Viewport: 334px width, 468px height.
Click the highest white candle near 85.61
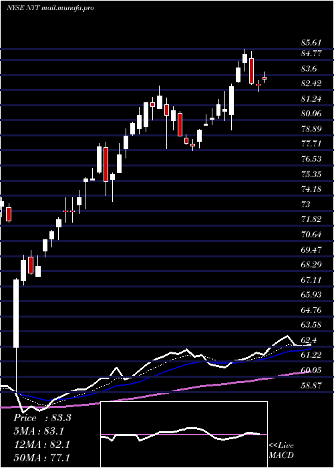[x=245, y=59]
